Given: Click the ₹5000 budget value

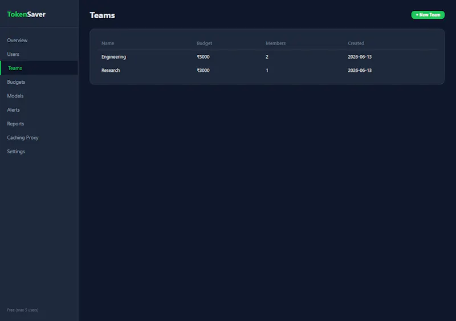Looking at the screenshot, I should 203,57.
